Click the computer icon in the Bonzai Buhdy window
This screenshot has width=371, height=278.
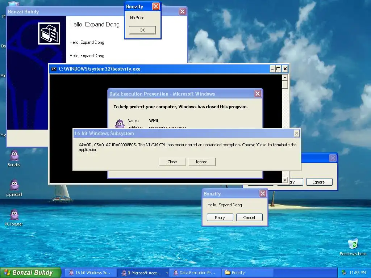49,33
